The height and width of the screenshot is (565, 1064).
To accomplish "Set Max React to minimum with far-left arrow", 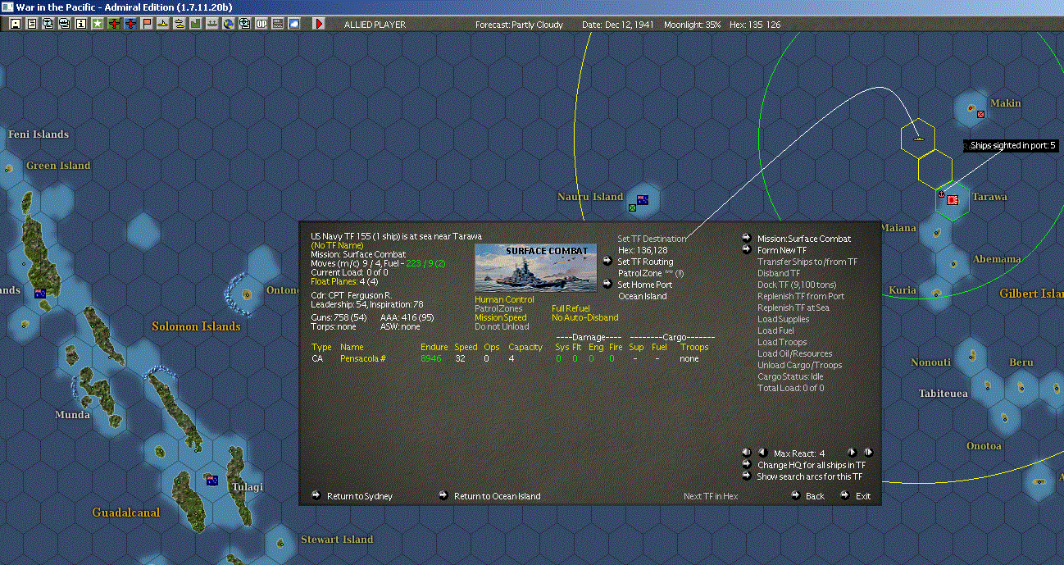I will pyautogui.click(x=746, y=452).
